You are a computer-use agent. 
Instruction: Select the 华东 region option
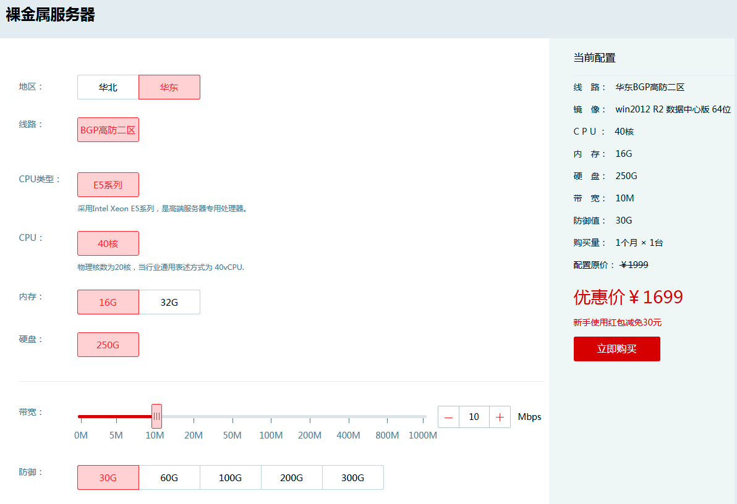169,87
